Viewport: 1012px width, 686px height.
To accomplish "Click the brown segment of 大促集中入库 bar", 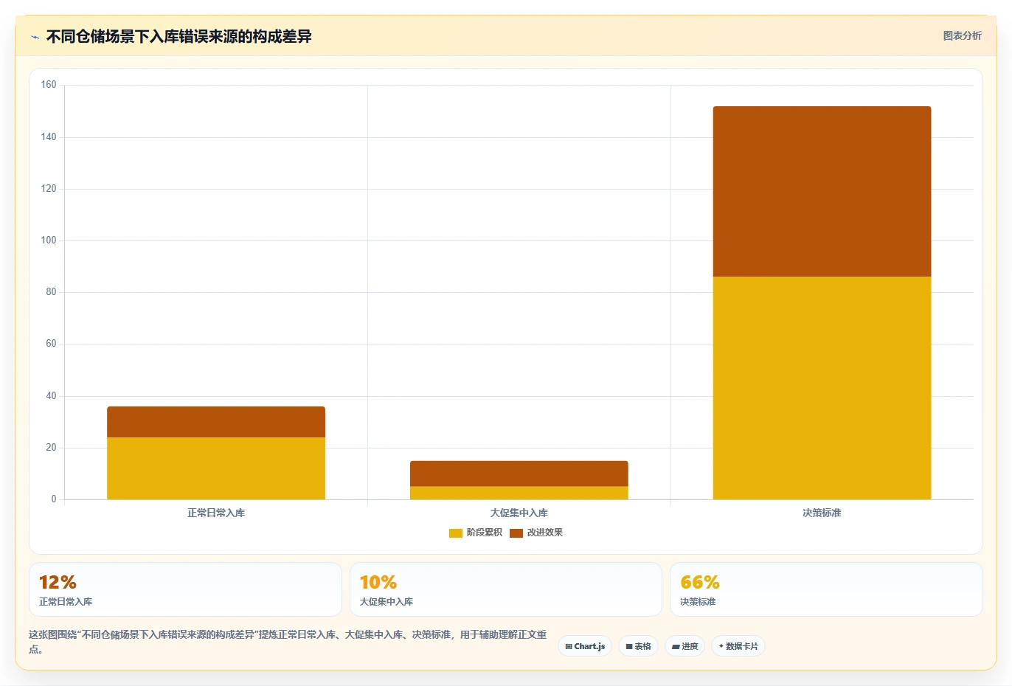I will coord(519,474).
